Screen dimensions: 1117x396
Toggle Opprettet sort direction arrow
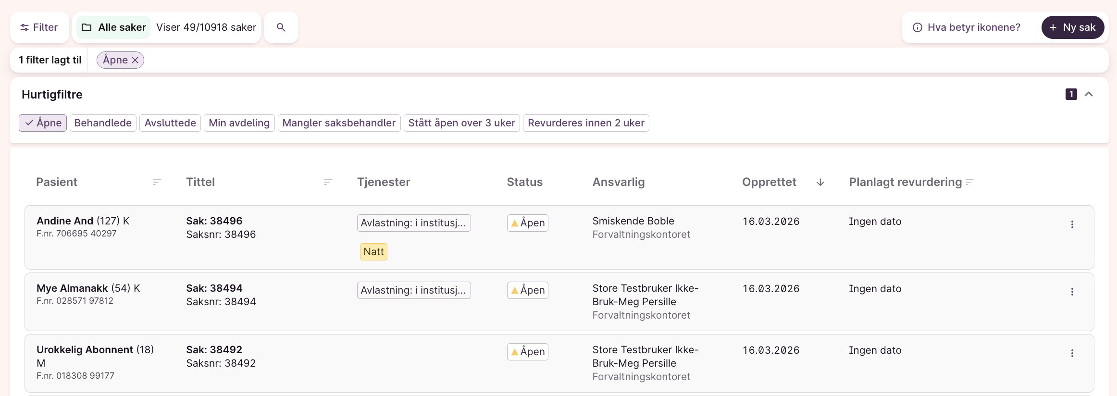point(820,182)
